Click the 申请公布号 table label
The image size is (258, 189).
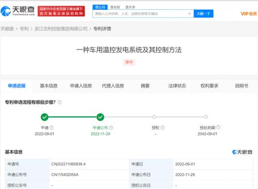click(x=17, y=175)
